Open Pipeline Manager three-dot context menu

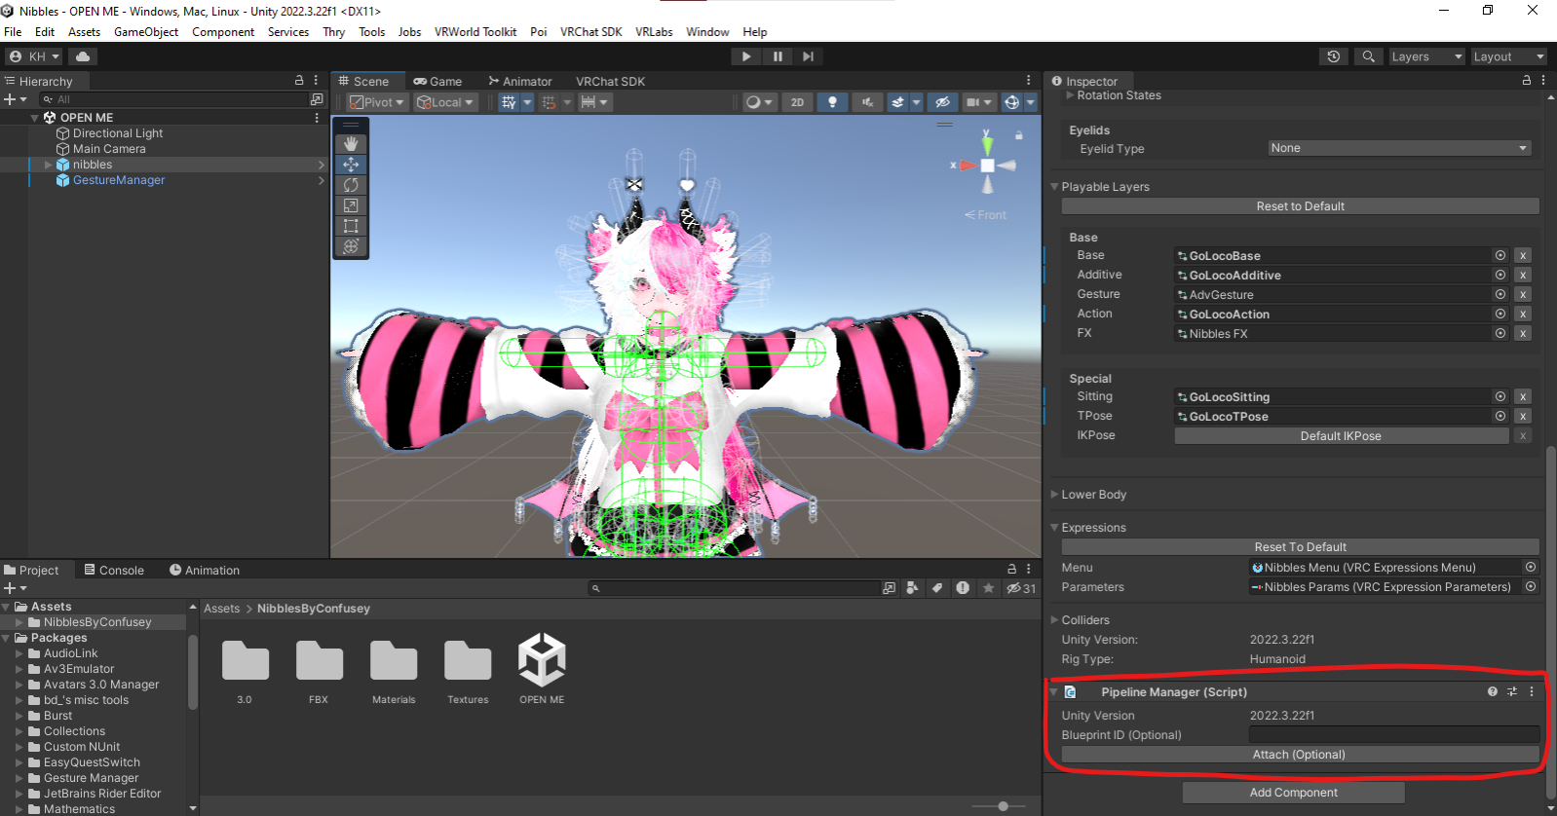click(1532, 691)
